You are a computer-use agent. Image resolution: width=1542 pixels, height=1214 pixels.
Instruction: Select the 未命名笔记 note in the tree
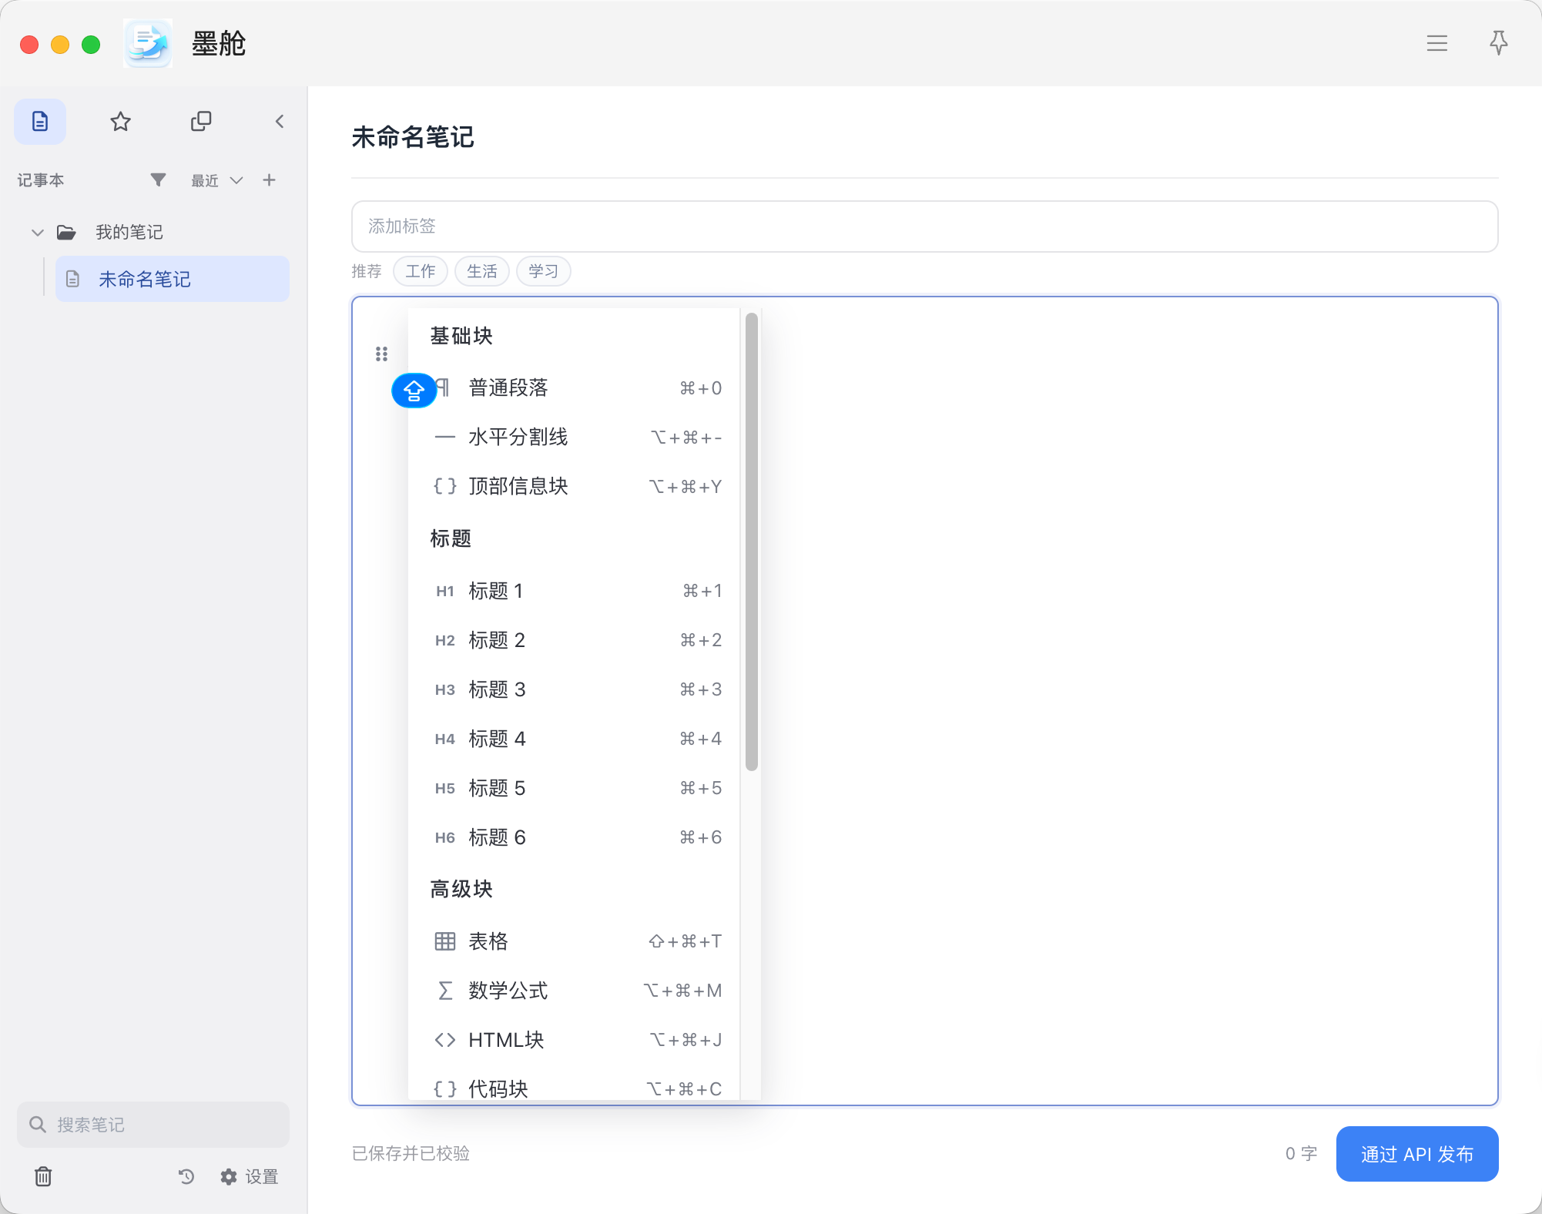pos(173,279)
